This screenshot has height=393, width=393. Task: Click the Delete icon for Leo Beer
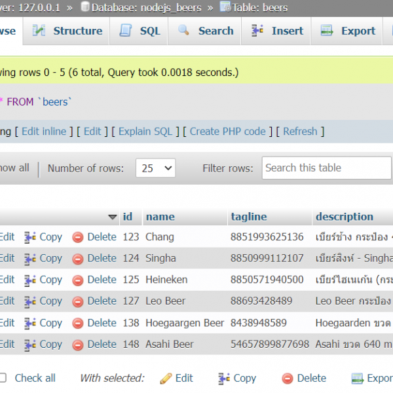pyautogui.click(x=78, y=302)
